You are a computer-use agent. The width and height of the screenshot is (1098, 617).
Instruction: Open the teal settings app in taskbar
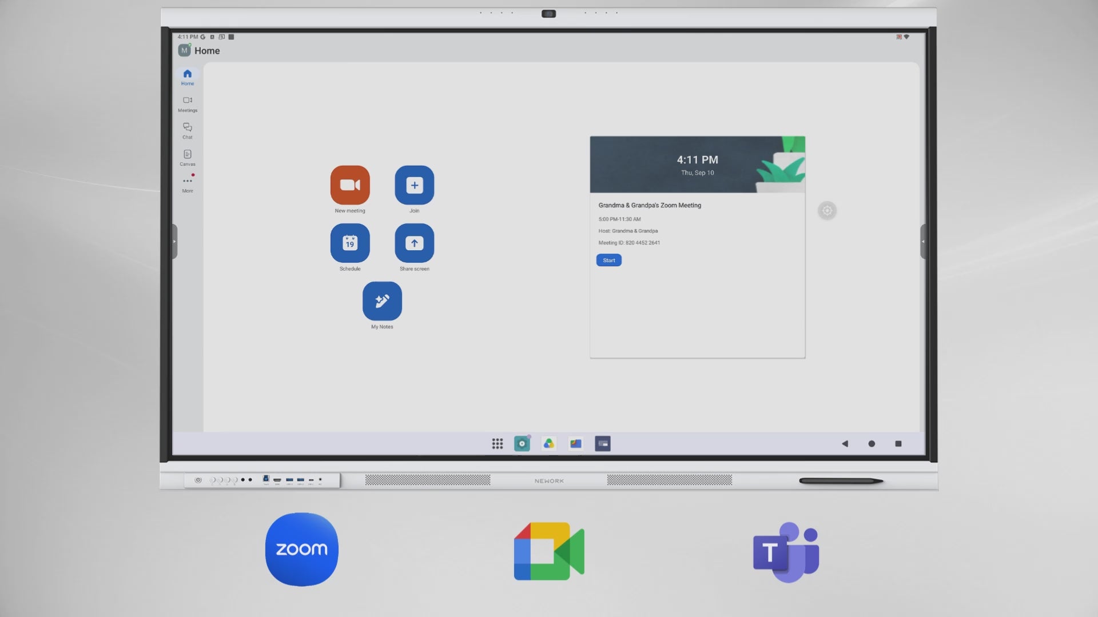(x=522, y=444)
